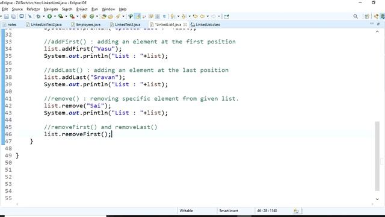Screen dimensions: 385x217
Task: Click the Open Type icon
Action: (x=104, y=16)
